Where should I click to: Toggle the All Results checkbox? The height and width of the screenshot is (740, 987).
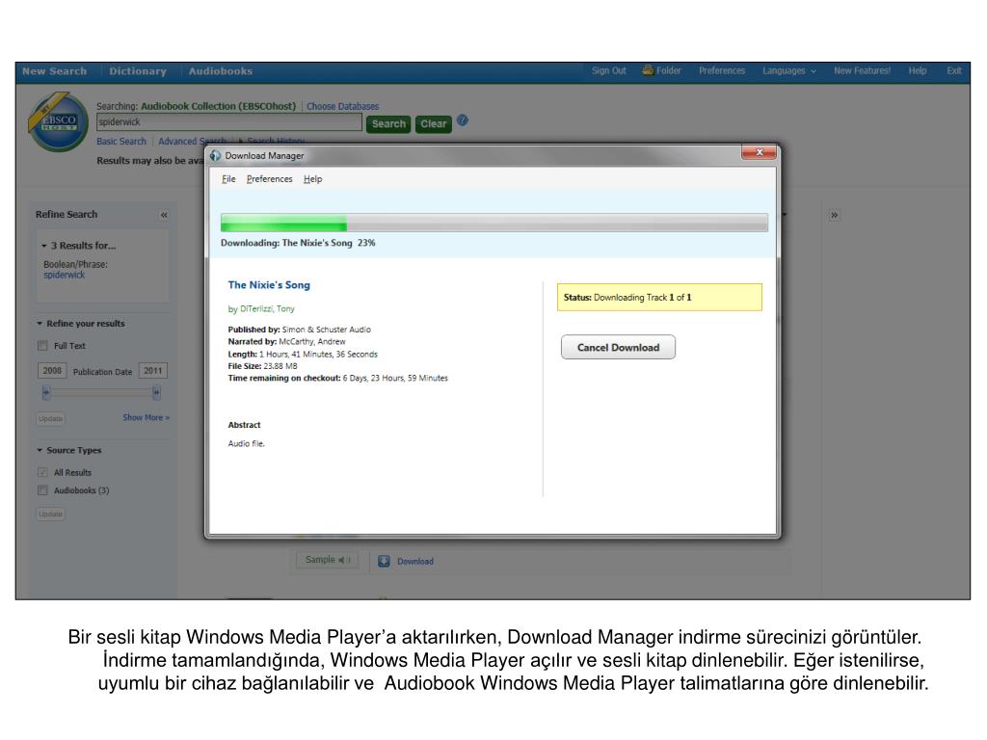coord(42,472)
